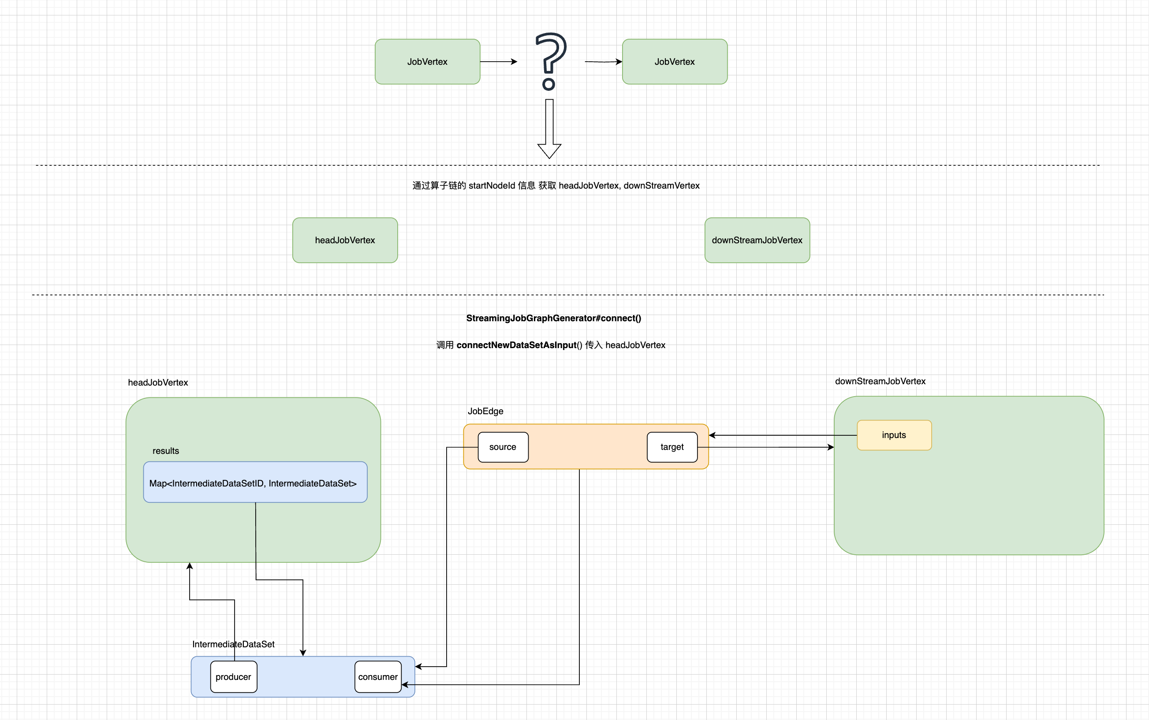Select the startNodeId description text line
1149x720 pixels.
point(556,186)
